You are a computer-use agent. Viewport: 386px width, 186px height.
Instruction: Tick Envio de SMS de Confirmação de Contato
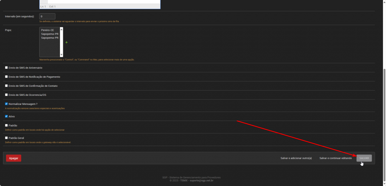(6, 86)
